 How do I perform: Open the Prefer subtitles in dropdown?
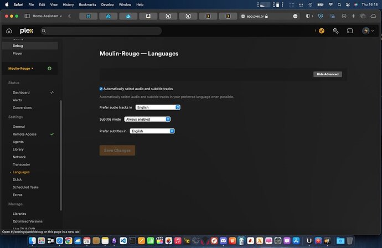click(152, 131)
